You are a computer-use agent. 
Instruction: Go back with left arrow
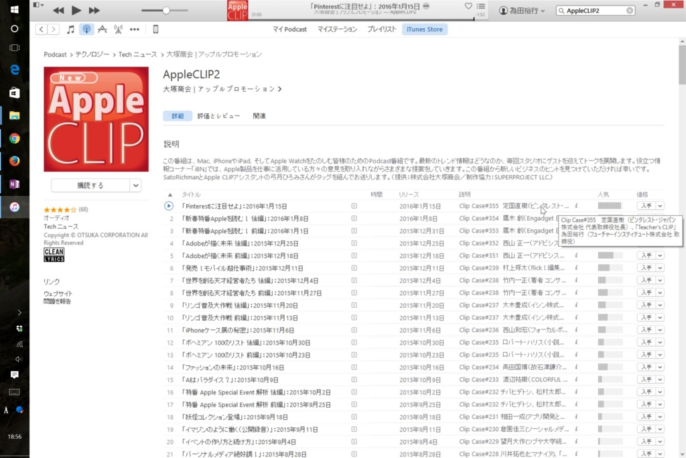click(x=41, y=30)
